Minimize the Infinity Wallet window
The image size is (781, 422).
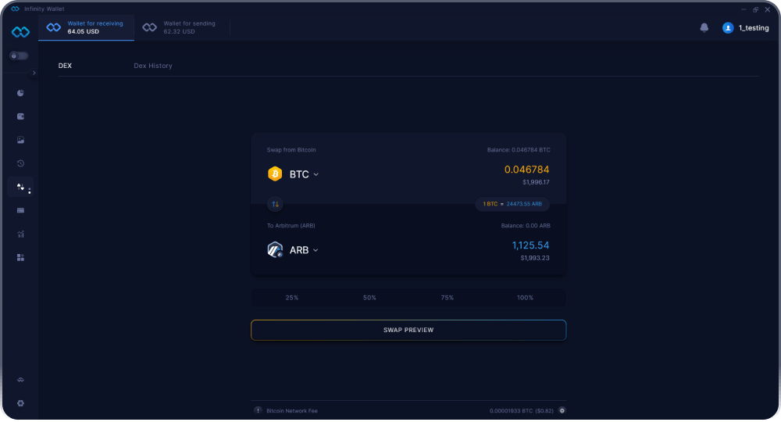tap(744, 9)
